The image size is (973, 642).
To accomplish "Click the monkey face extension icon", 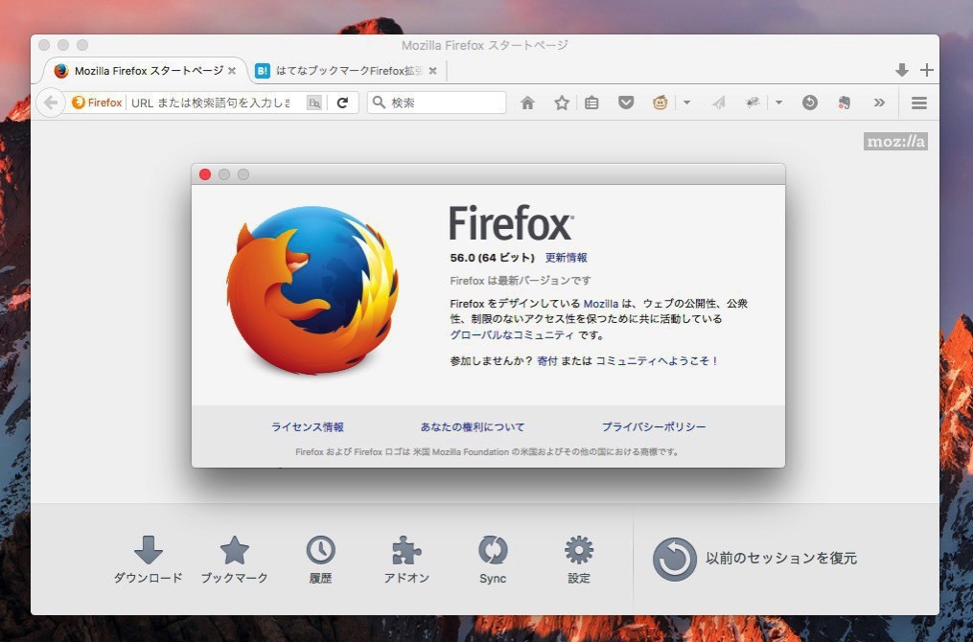I will (660, 103).
